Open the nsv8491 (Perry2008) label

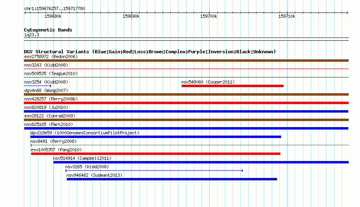(53, 141)
